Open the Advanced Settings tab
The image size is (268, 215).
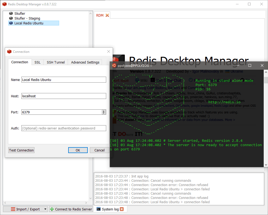pyautogui.click(x=85, y=62)
